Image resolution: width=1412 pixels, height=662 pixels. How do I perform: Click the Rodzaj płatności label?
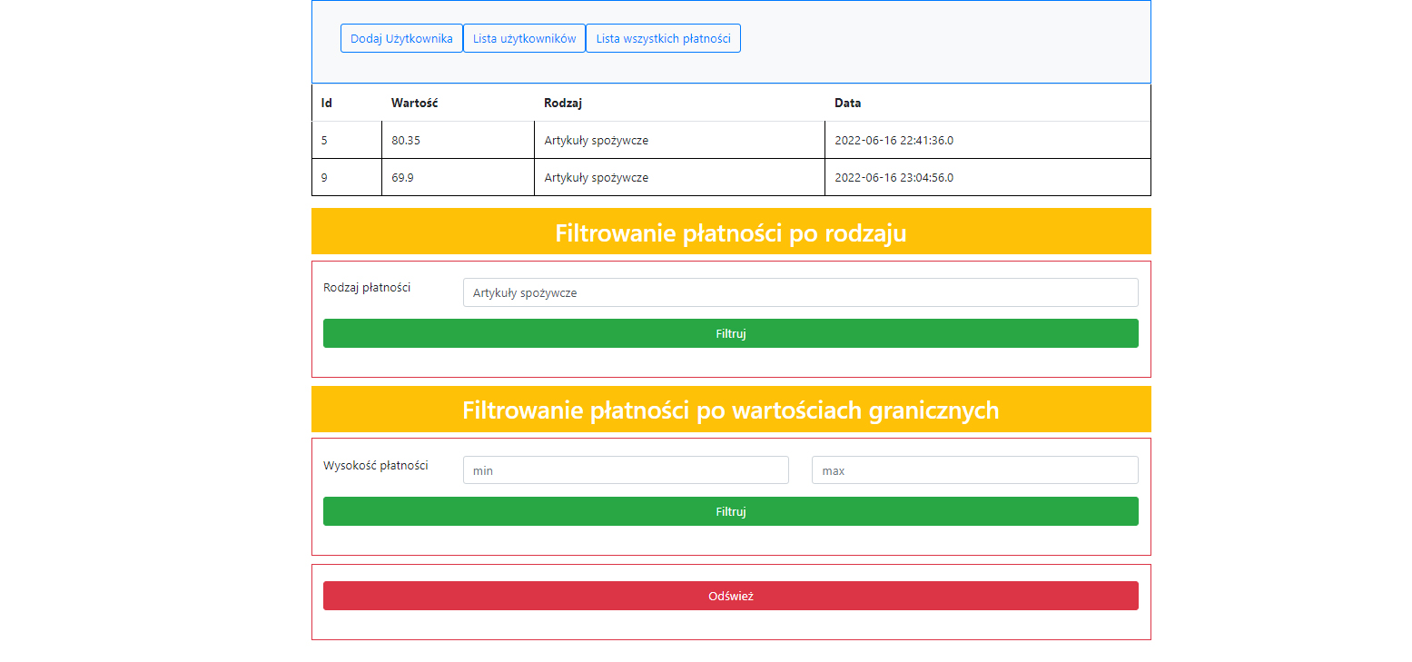[367, 288]
